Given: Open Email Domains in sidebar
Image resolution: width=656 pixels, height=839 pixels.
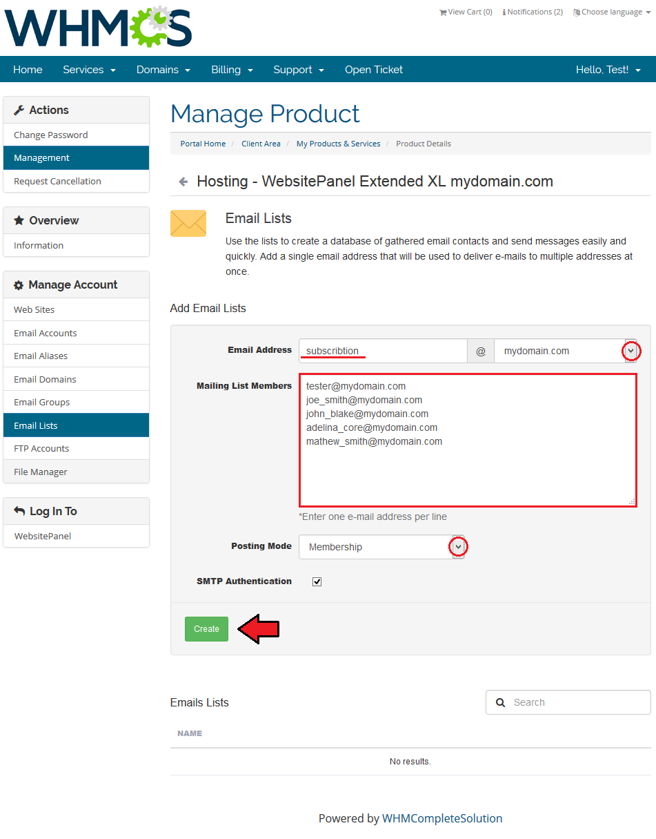Looking at the screenshot, I should tap(77, 379).
